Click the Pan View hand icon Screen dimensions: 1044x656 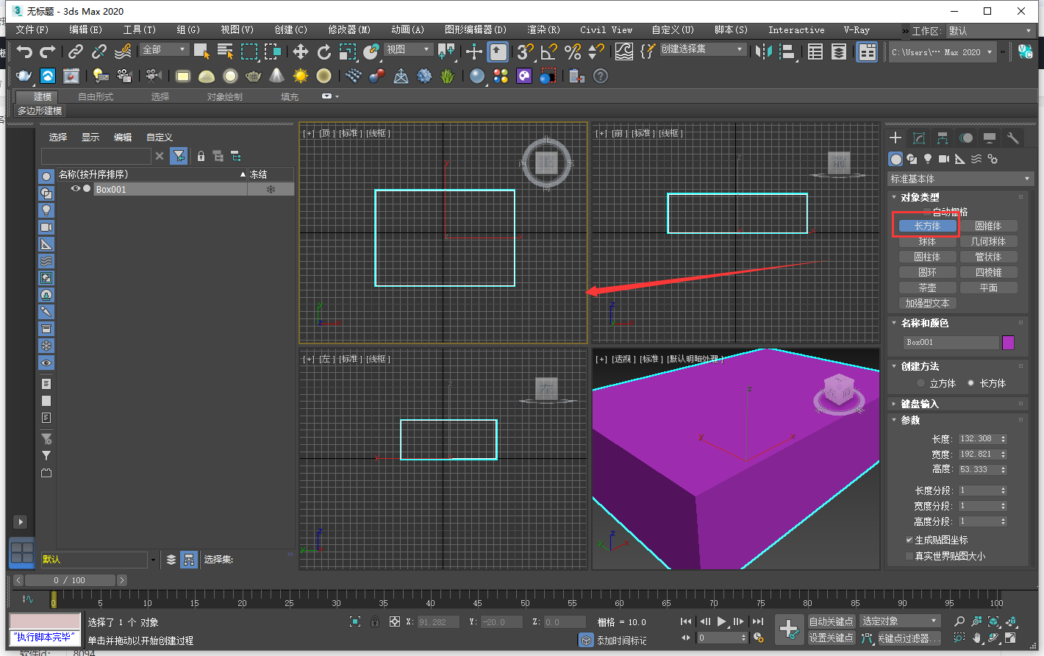click(x=976, y=638)
